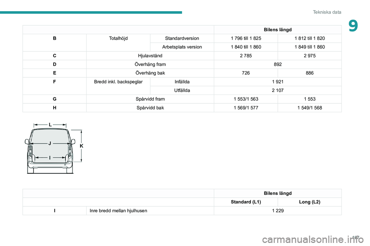
Task: Click the rear overhang value "726"
Action: coord(246,73)
